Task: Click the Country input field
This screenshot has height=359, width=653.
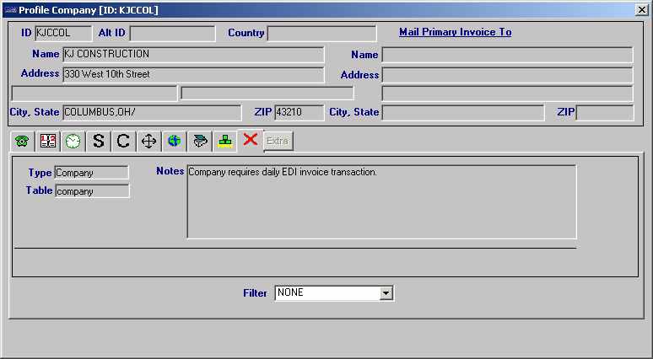Action: [x=322, y=33]
